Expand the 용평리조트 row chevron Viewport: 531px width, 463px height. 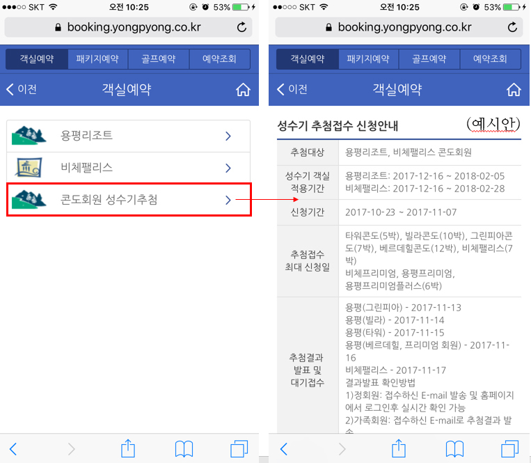tap(228, 136)
